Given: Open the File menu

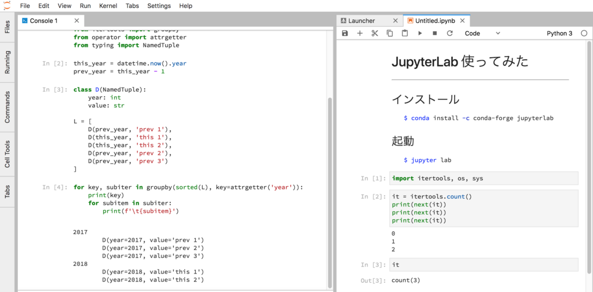Looking at the screenshot, I should click(x=25, y=6).
